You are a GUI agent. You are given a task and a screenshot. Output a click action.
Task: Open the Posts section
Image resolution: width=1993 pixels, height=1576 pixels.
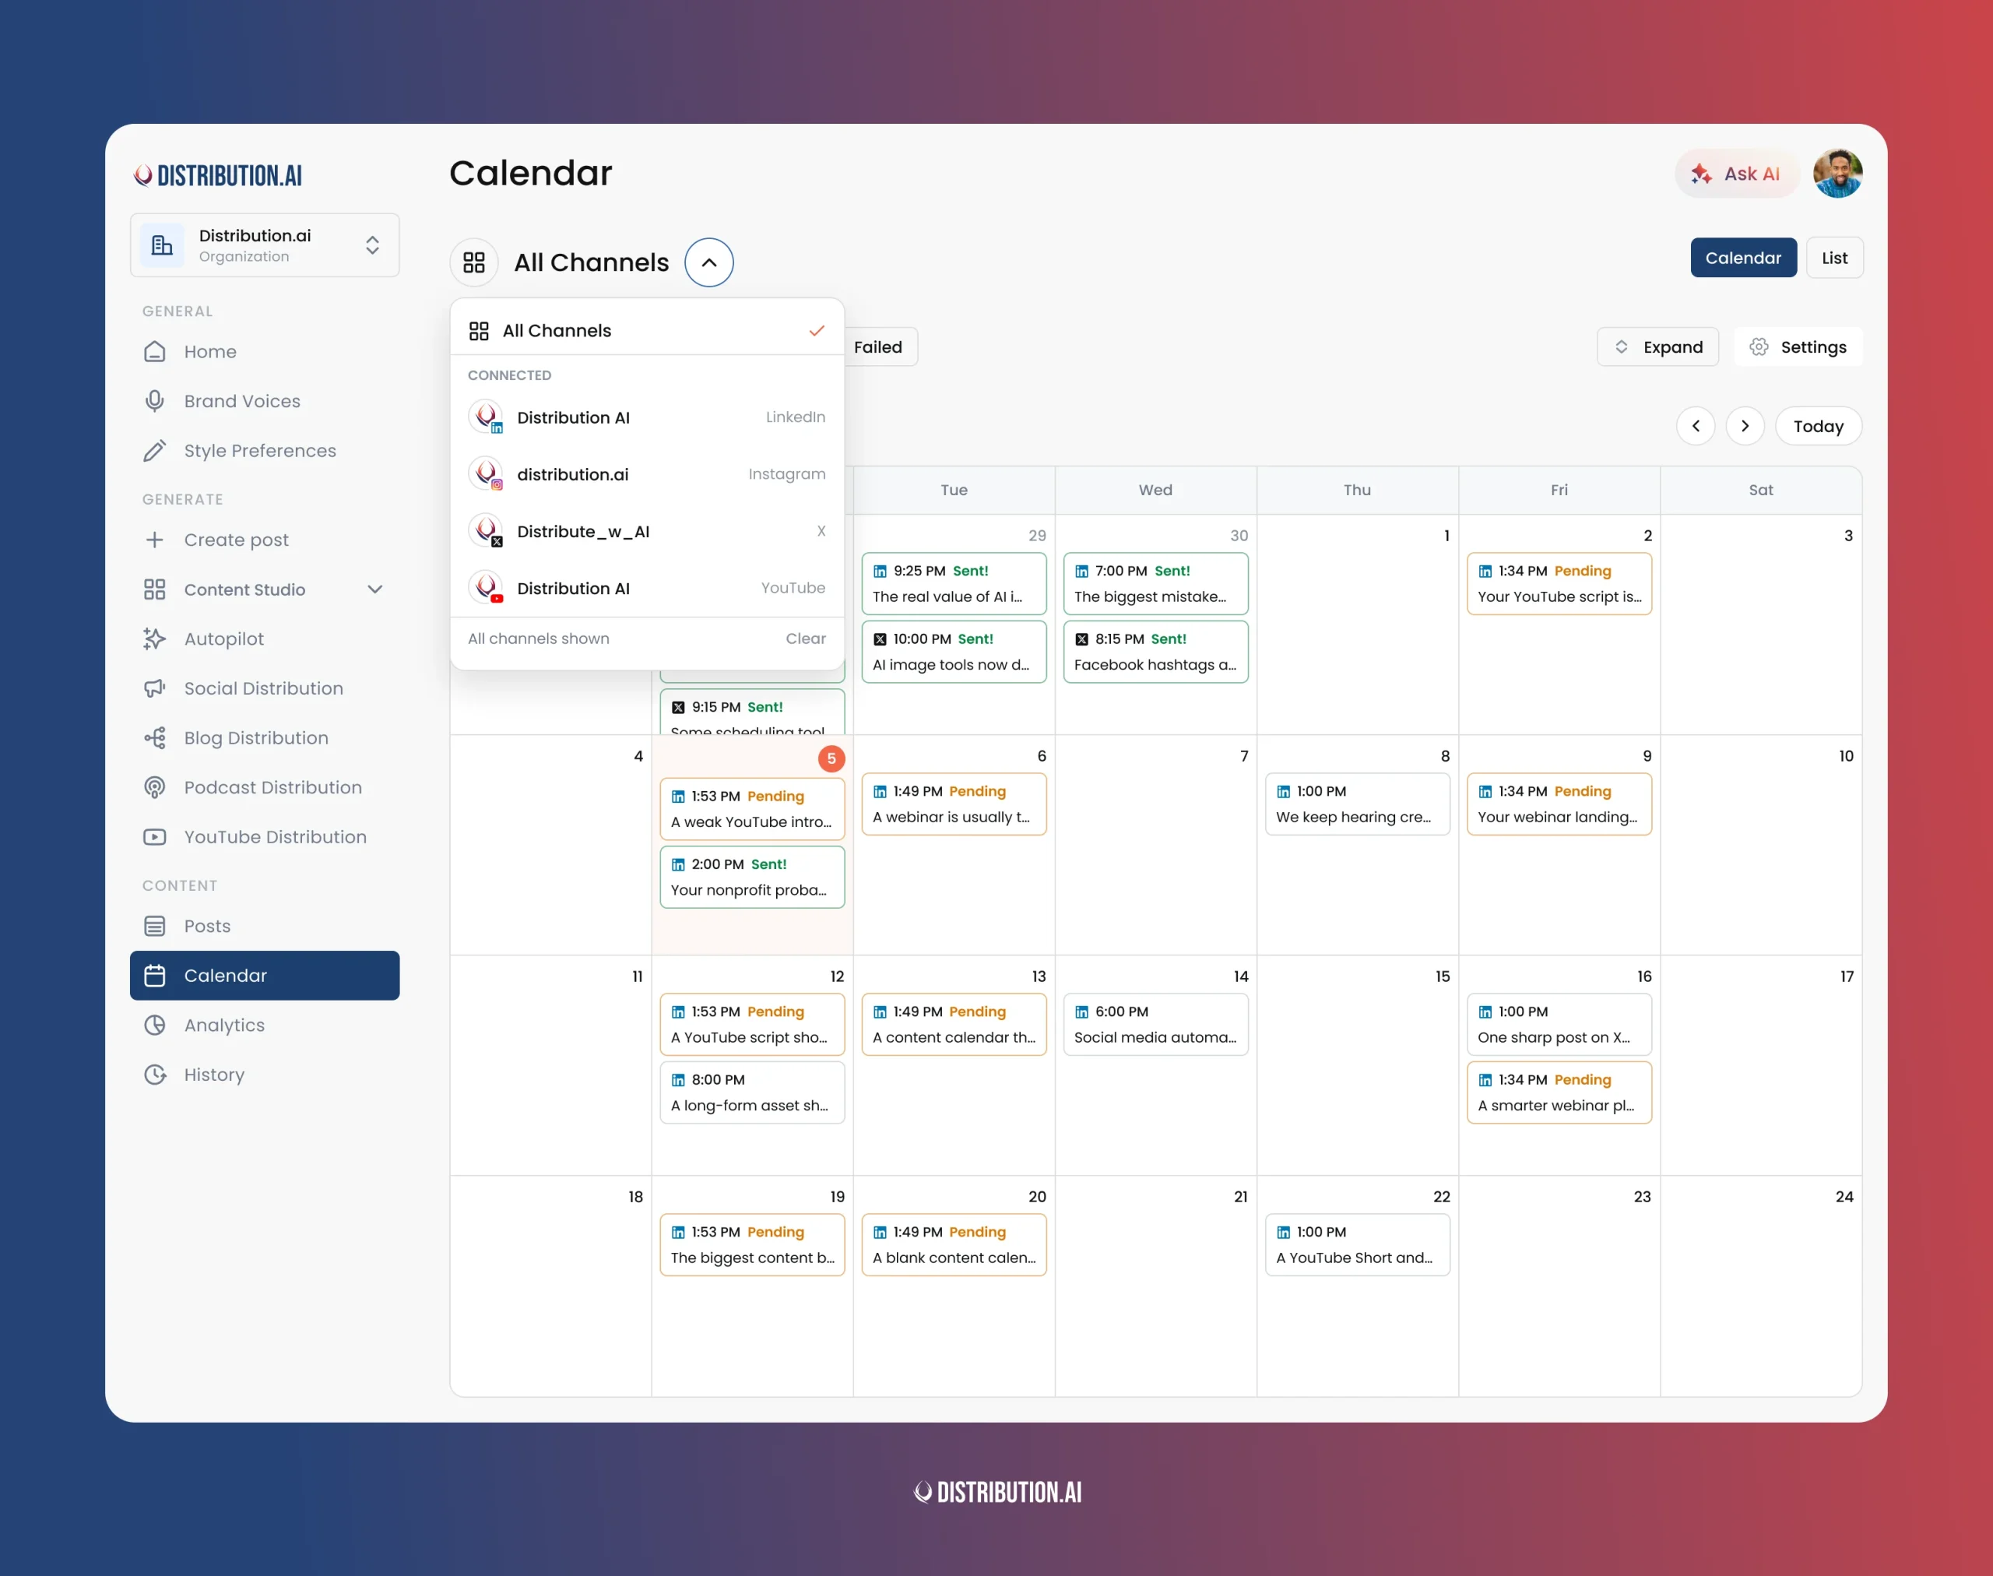[x=264, y=927]
